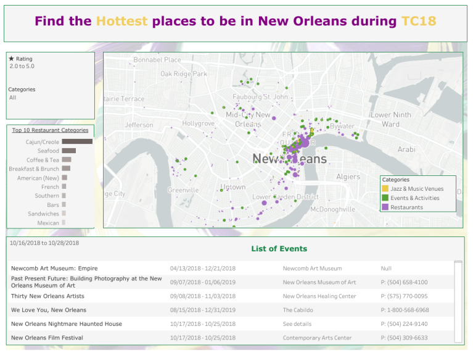The image size is (473, 355).
Task: Select the Thirty New Orleans Artists event
Action: click(47, 296)
